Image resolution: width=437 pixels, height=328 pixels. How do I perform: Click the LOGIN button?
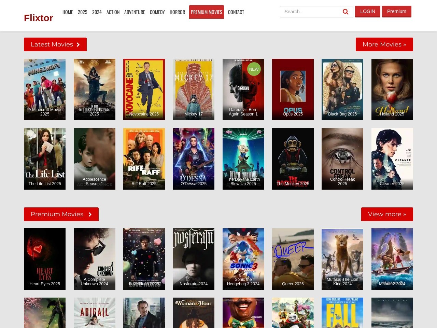click(x=368, y=11)
